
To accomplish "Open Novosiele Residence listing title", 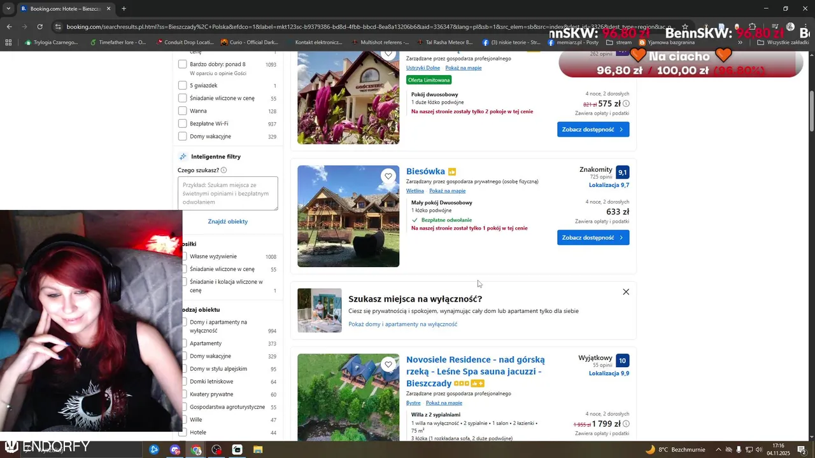I will [x=475, y=371].
